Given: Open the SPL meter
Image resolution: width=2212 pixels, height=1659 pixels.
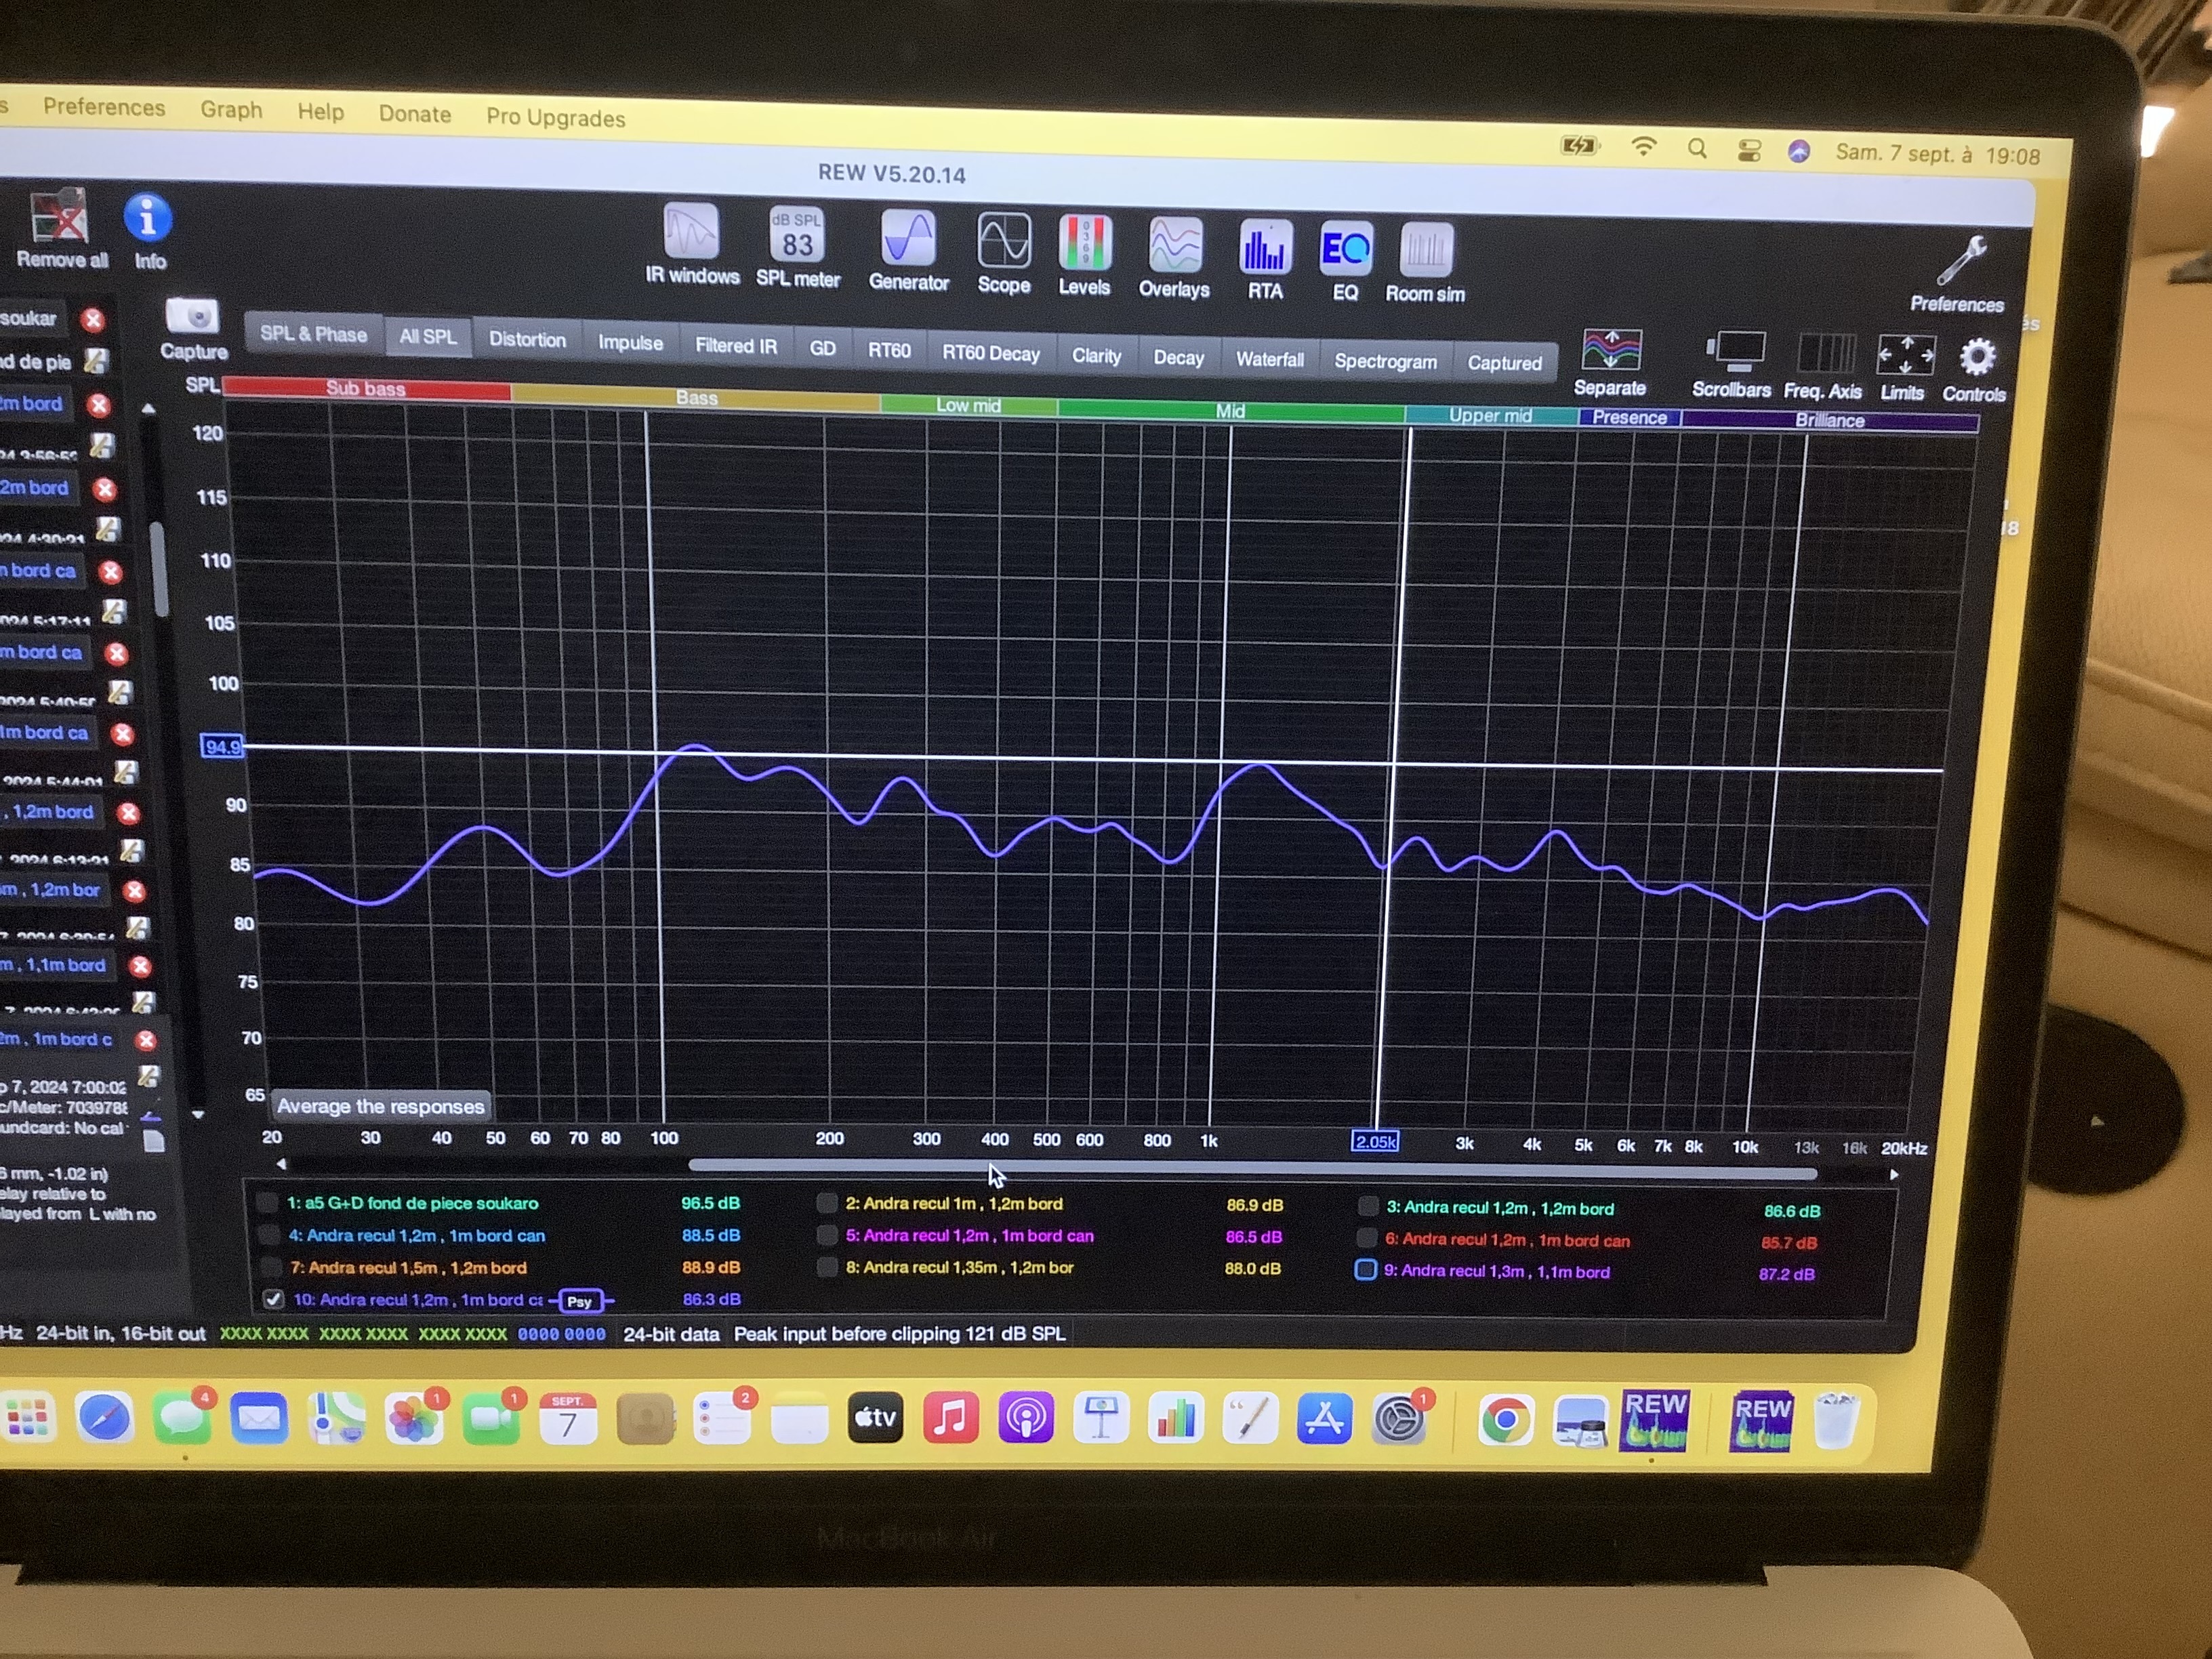Looking at the screenshot, I should pos(796,236).
